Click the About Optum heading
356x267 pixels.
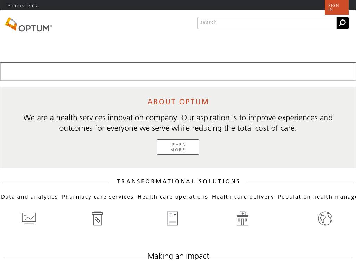(x=178, y=102)
